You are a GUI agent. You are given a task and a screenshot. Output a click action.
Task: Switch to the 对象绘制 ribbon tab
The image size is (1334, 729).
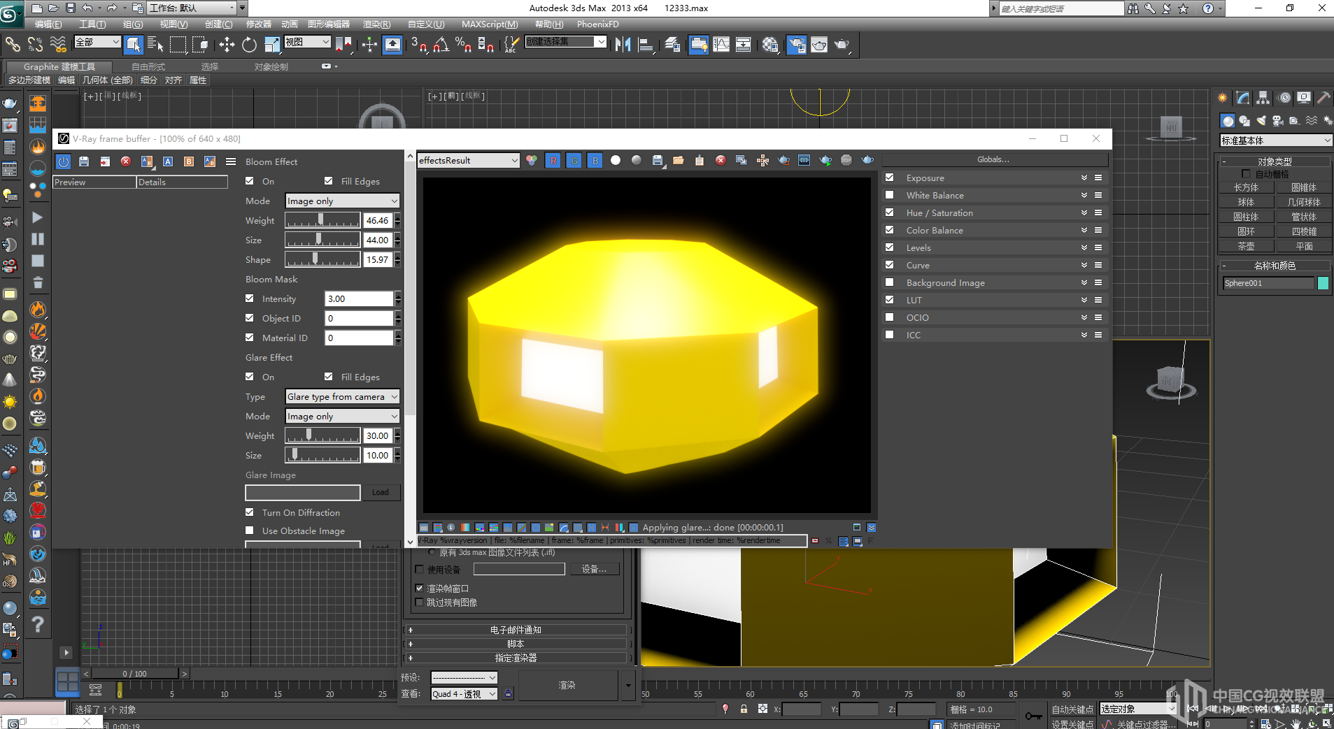click(271, 67)
